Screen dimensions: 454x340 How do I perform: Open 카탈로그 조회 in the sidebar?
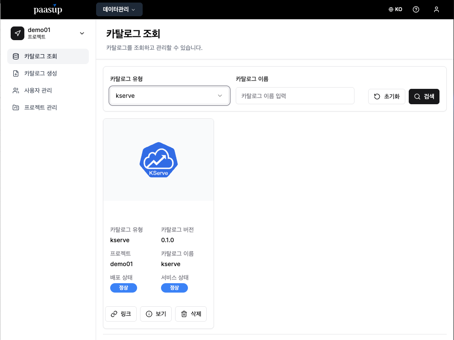48,56
